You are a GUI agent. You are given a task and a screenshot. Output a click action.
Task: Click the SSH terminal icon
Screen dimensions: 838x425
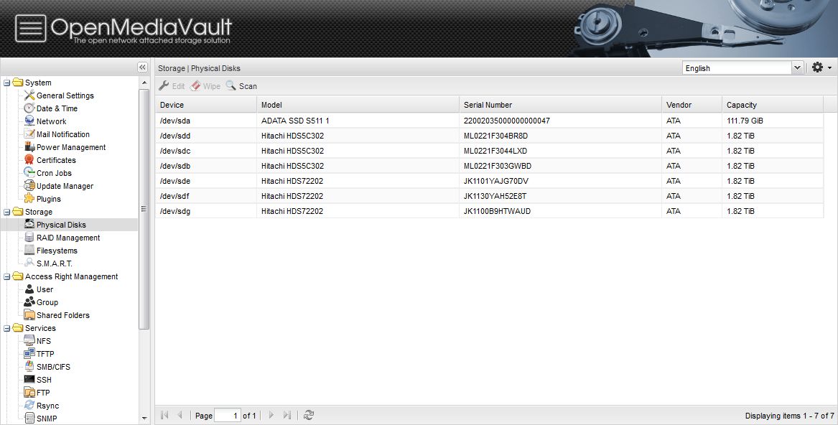[29, 380]
